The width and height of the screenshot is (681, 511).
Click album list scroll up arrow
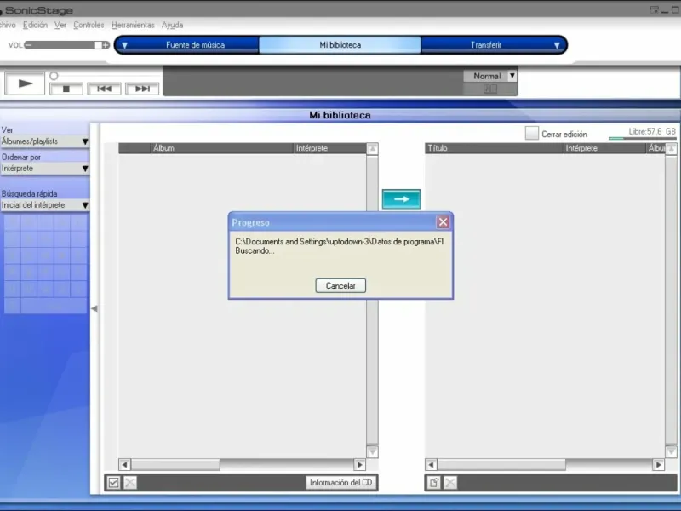[373, 149]
